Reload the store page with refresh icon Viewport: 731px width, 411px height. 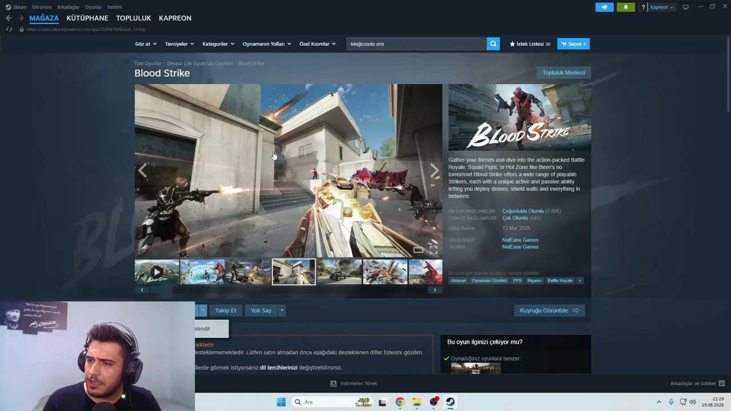pyautogui.click(x=9, y=29)
